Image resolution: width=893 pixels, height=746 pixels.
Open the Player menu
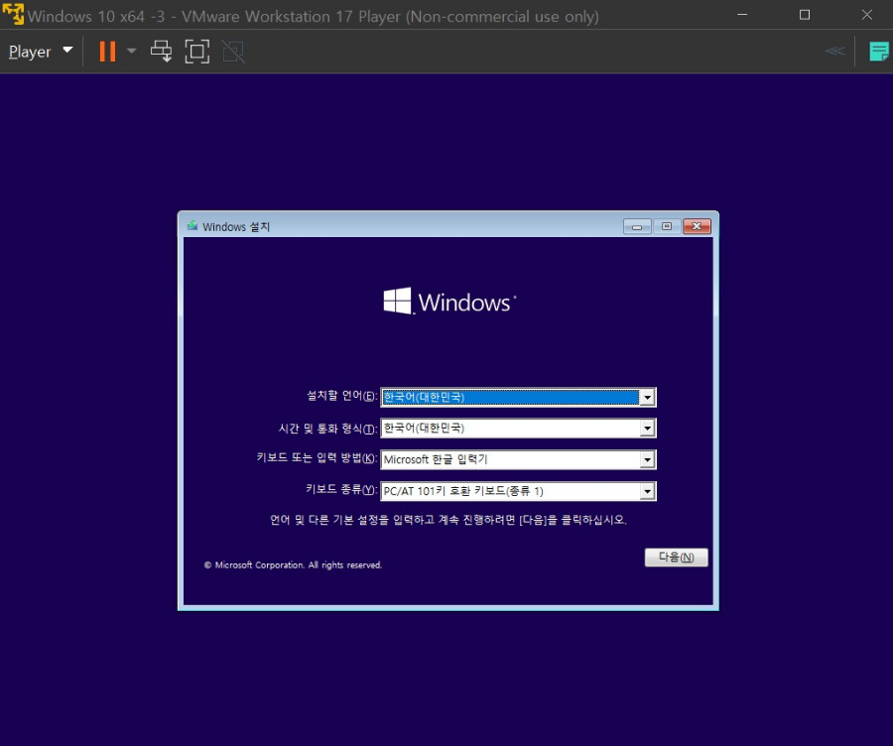pyautogui.click(x=41, y=52)
